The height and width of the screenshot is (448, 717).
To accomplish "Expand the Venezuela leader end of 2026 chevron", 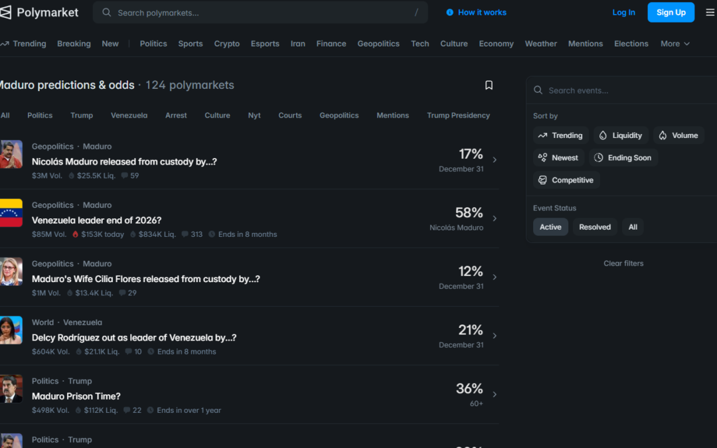I will pos(495,218).
